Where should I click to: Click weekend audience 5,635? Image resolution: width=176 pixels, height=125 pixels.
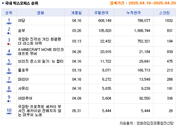(x=107, y=89)
